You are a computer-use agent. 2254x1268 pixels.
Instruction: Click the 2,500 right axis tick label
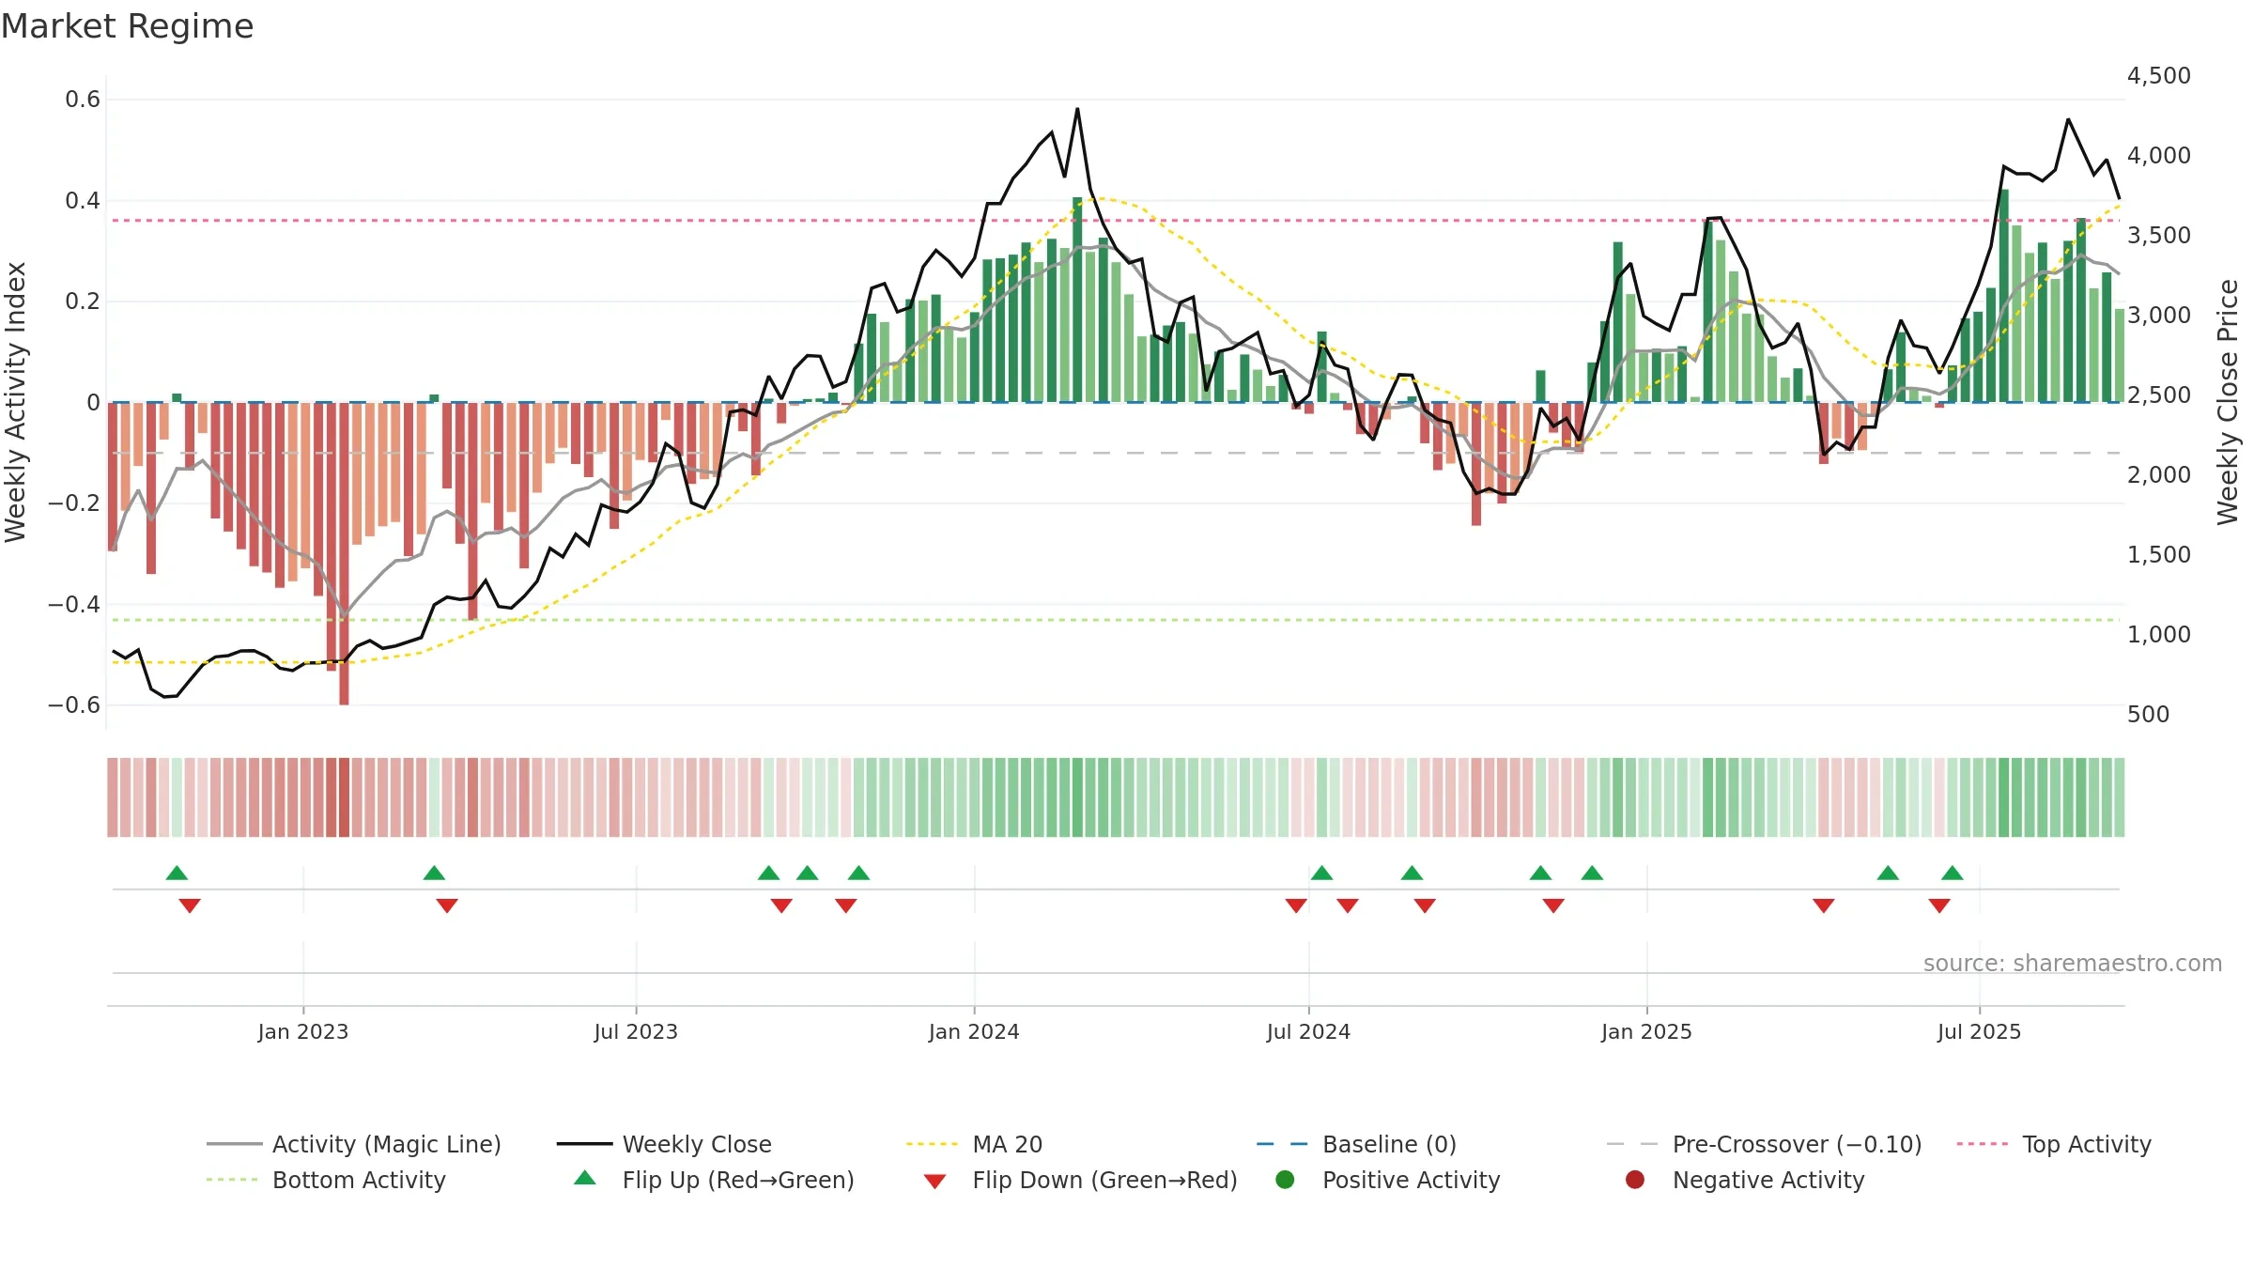(x=2158, y=394)
